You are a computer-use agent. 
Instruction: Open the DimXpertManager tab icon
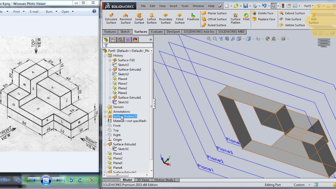[128, 40]
